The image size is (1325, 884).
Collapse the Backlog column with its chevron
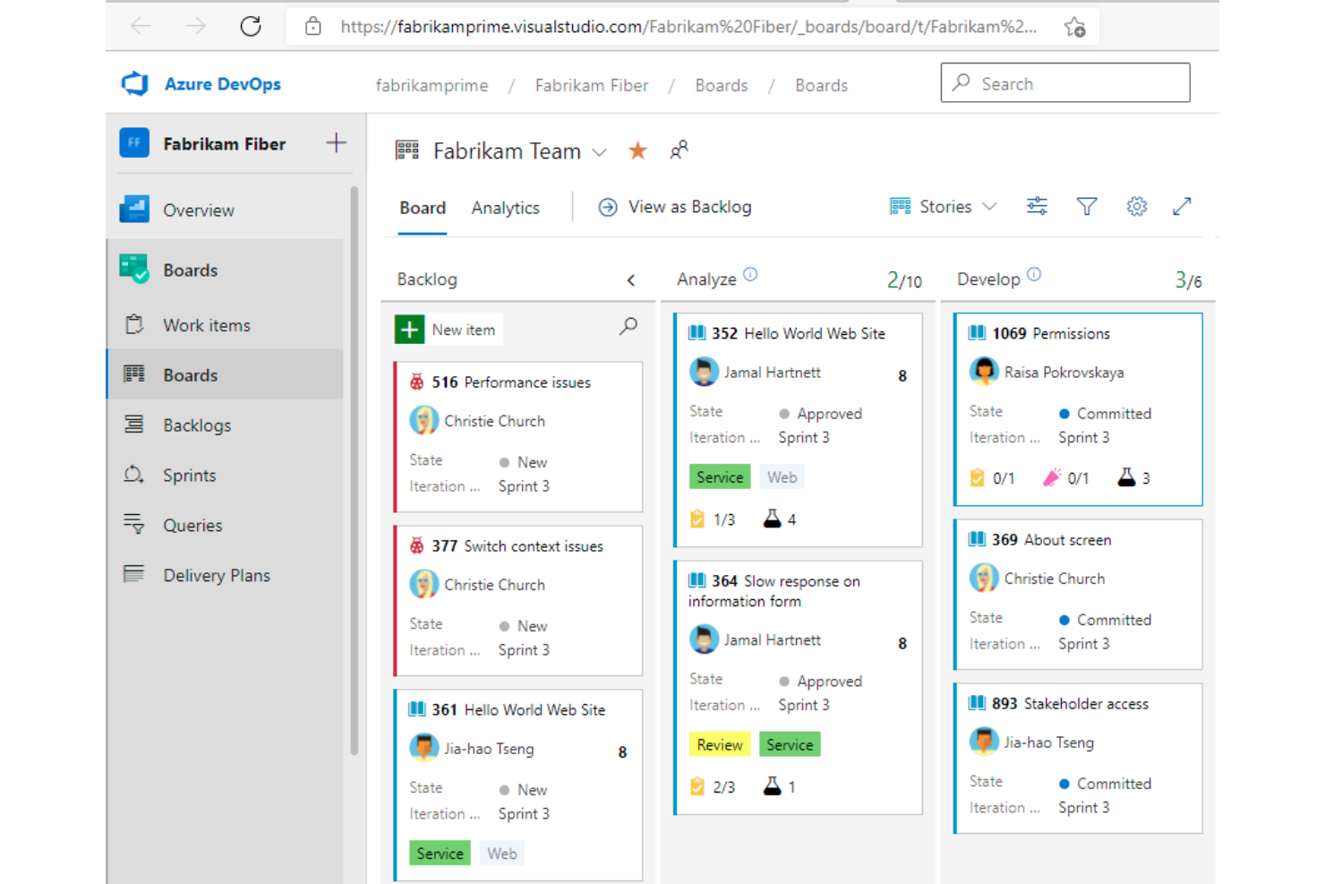coord(631,279)
